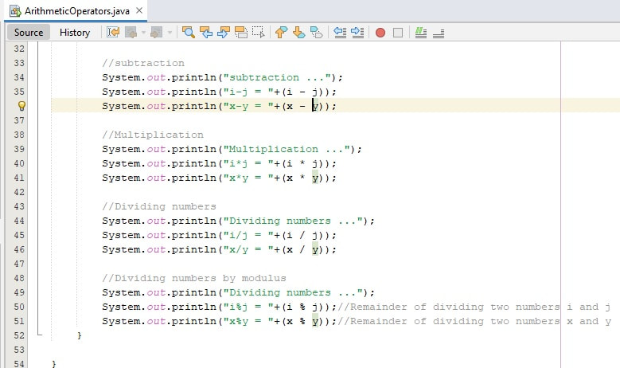
Task: Click the "Multiplication ..." string literal
Action: point(287,149)
